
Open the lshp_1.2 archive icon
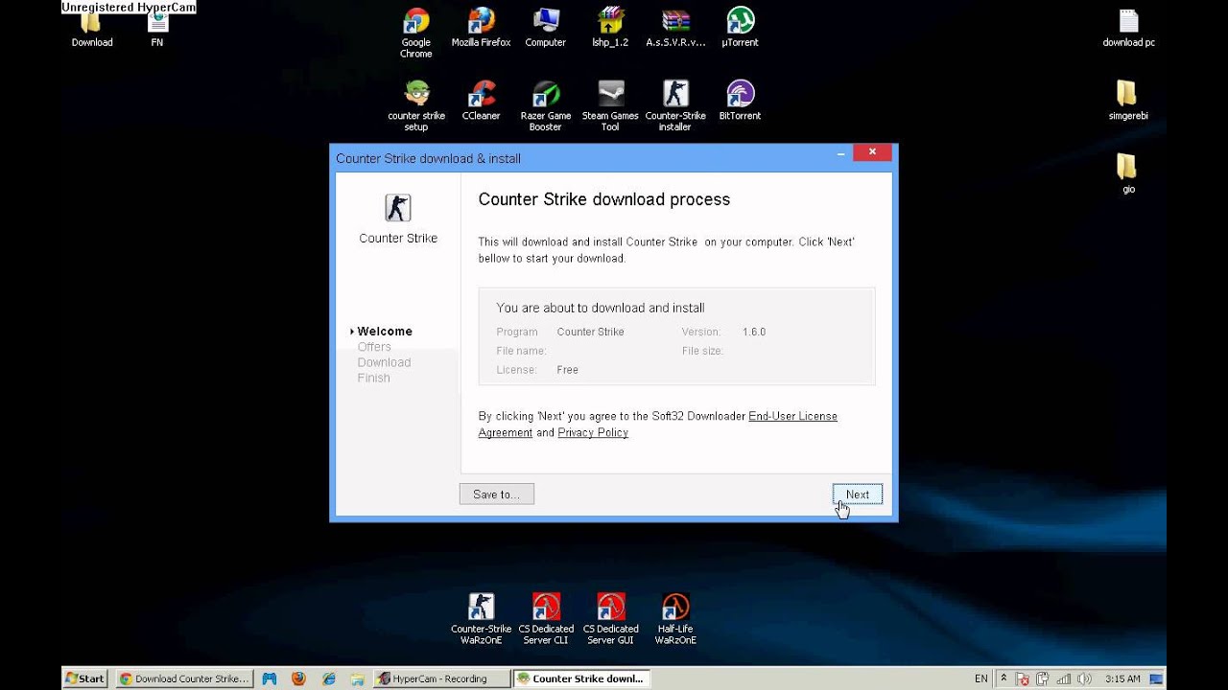pos(610,27)
